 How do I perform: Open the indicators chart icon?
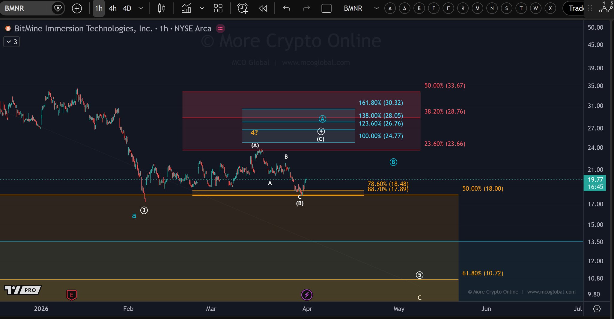(x=186, y=8)
